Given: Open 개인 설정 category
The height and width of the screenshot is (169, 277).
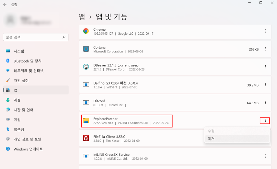Looking at the screenshot, I should coord(36,81).
